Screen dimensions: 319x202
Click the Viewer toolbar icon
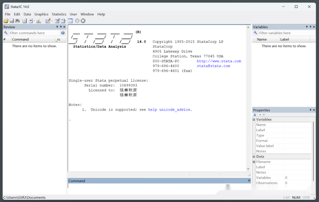coord(31,21)
